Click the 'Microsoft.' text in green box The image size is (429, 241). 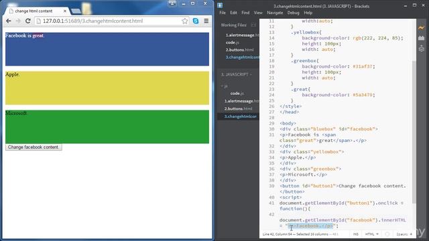coord(16,113)
